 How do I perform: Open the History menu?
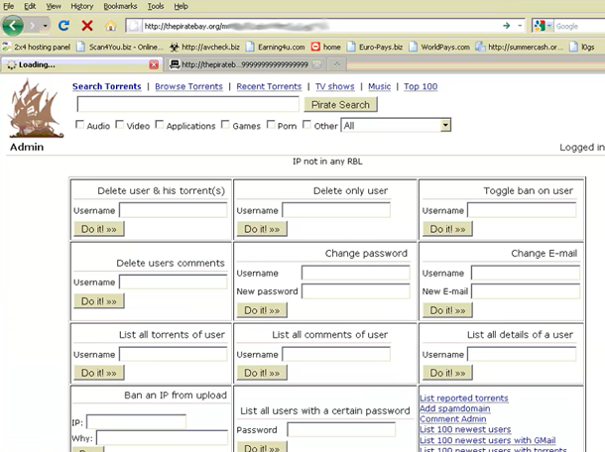pyautogui.click(x=81, y=6)
